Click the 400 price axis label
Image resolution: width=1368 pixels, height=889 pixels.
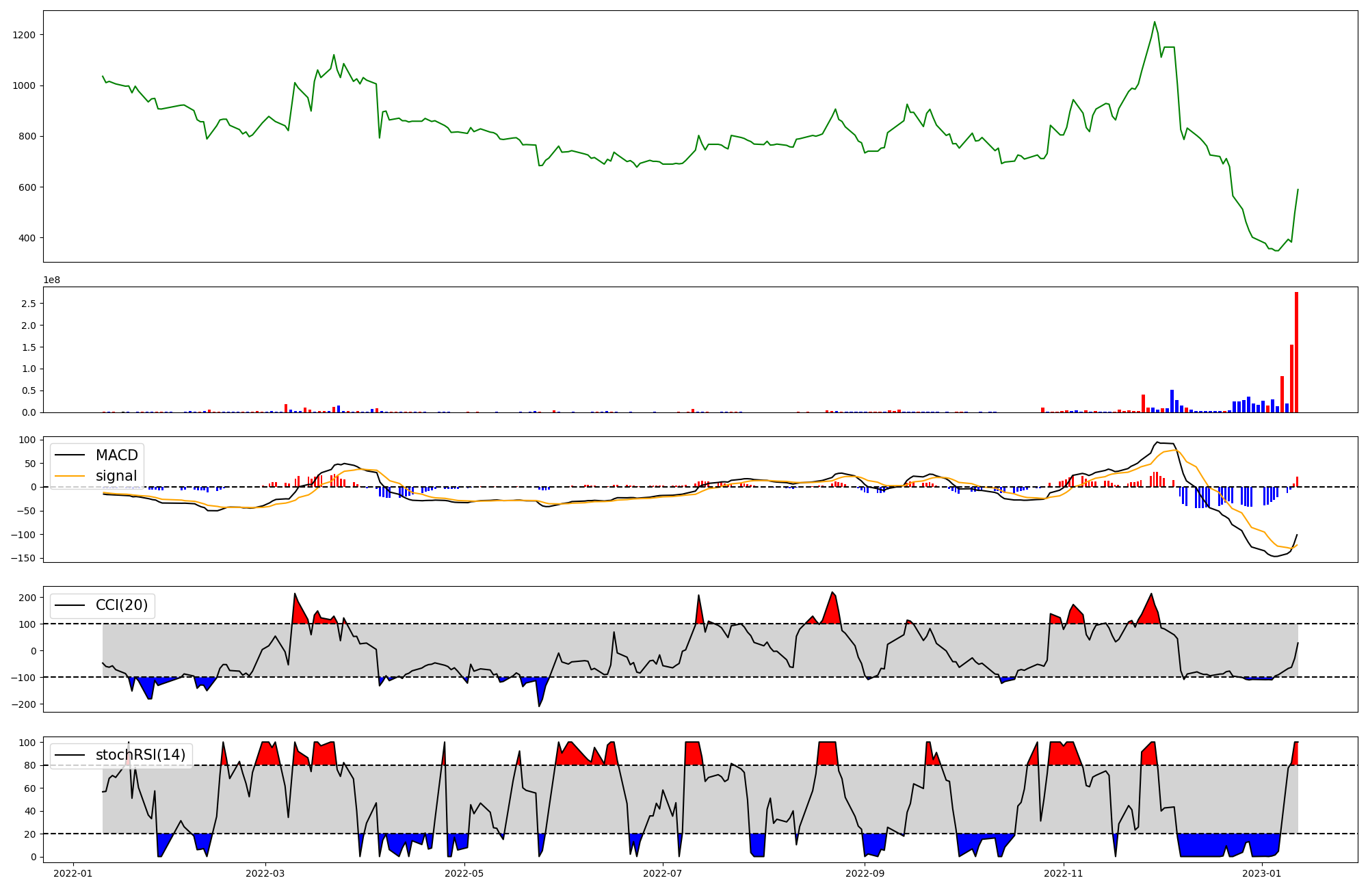[x=27, y=238]
